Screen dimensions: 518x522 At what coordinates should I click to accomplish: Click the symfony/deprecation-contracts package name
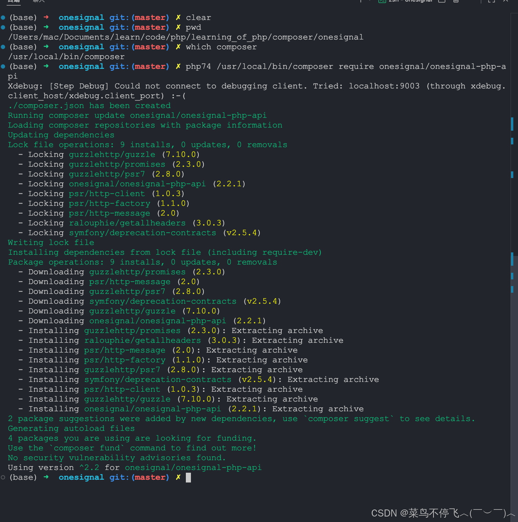(142, 232)
